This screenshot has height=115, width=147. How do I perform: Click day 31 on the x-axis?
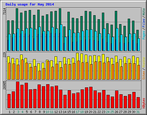click(138, 112)
